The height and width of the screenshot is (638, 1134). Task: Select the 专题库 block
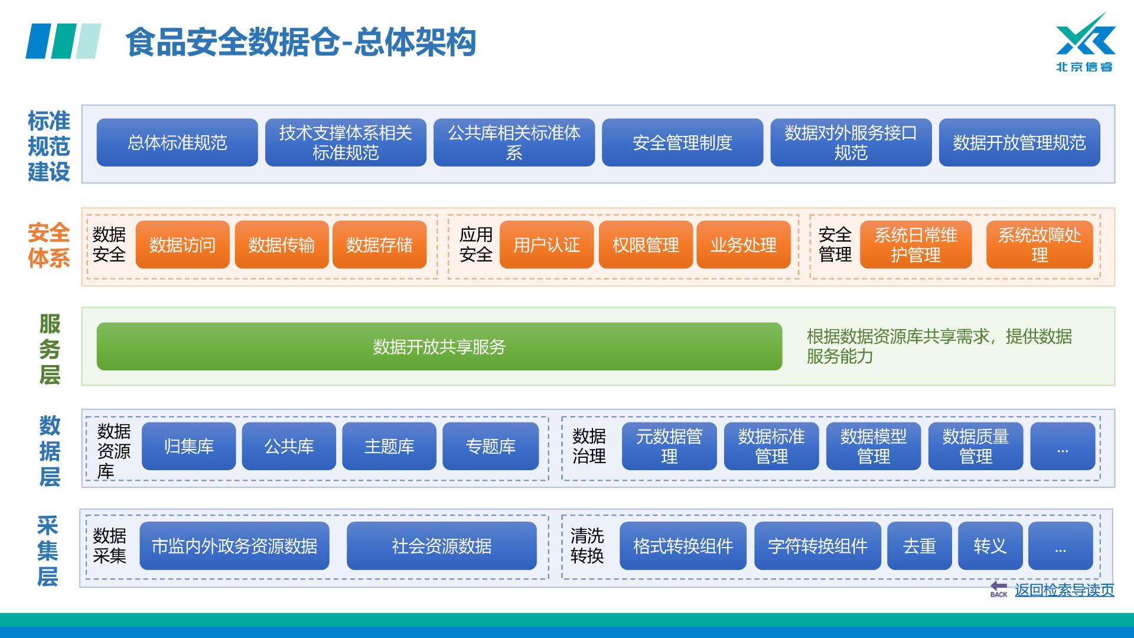(x=490, y=447)
